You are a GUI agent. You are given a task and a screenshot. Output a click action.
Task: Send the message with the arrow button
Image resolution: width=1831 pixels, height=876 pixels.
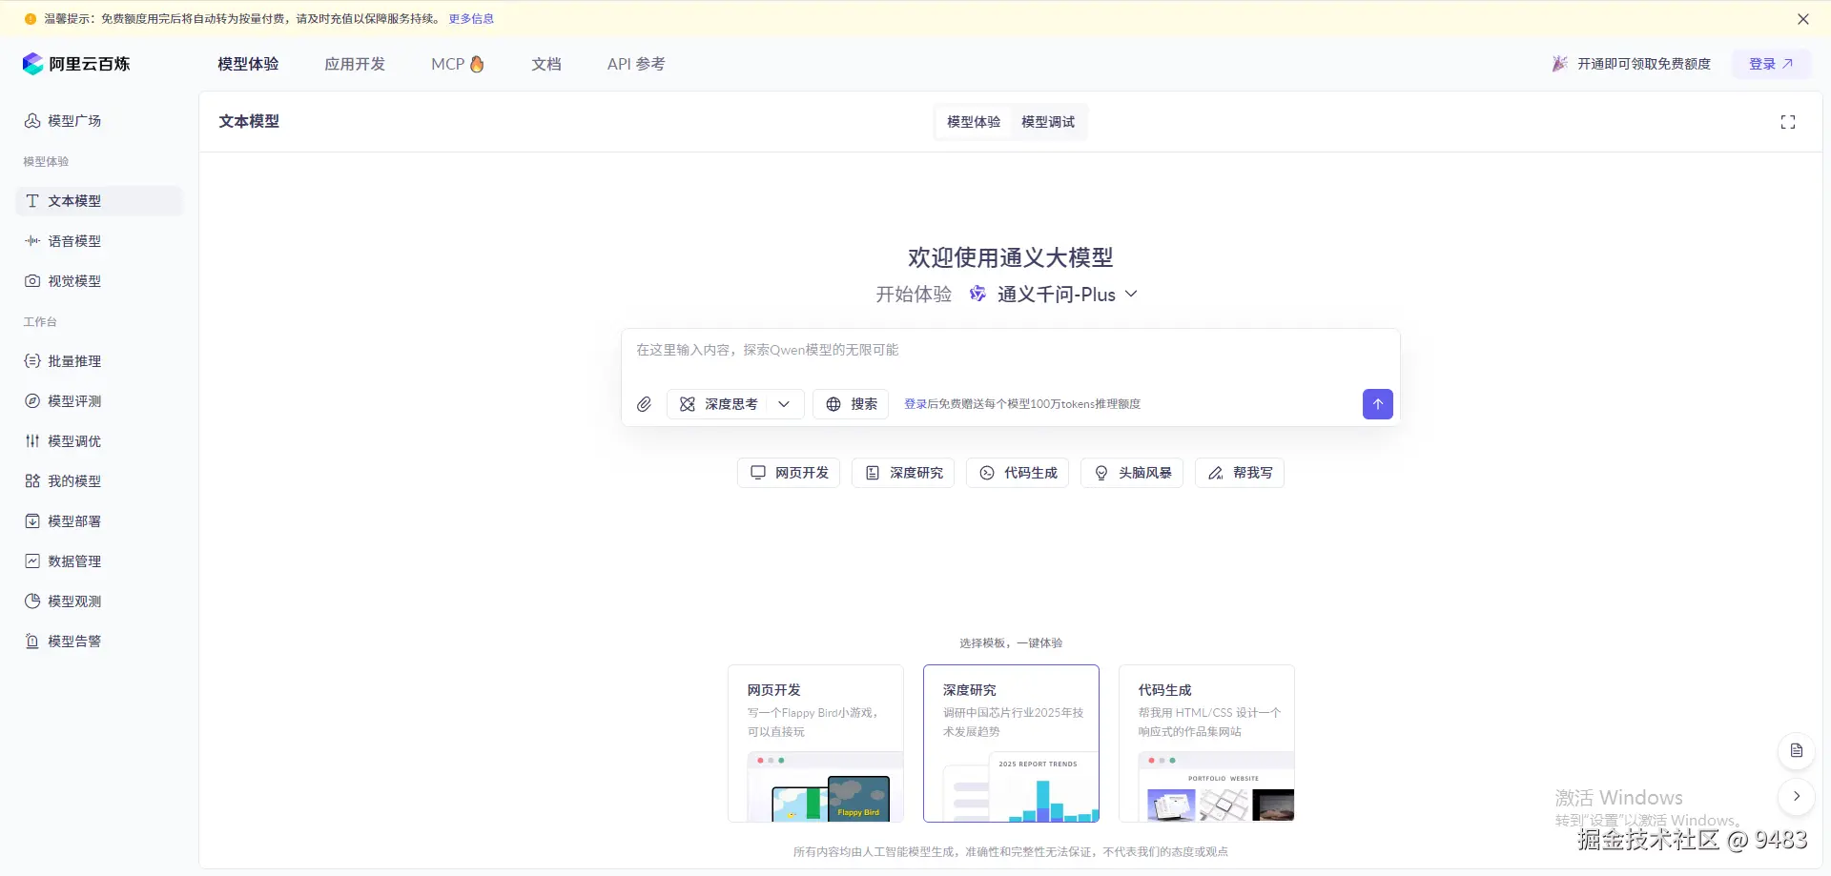pos(1377,404)
